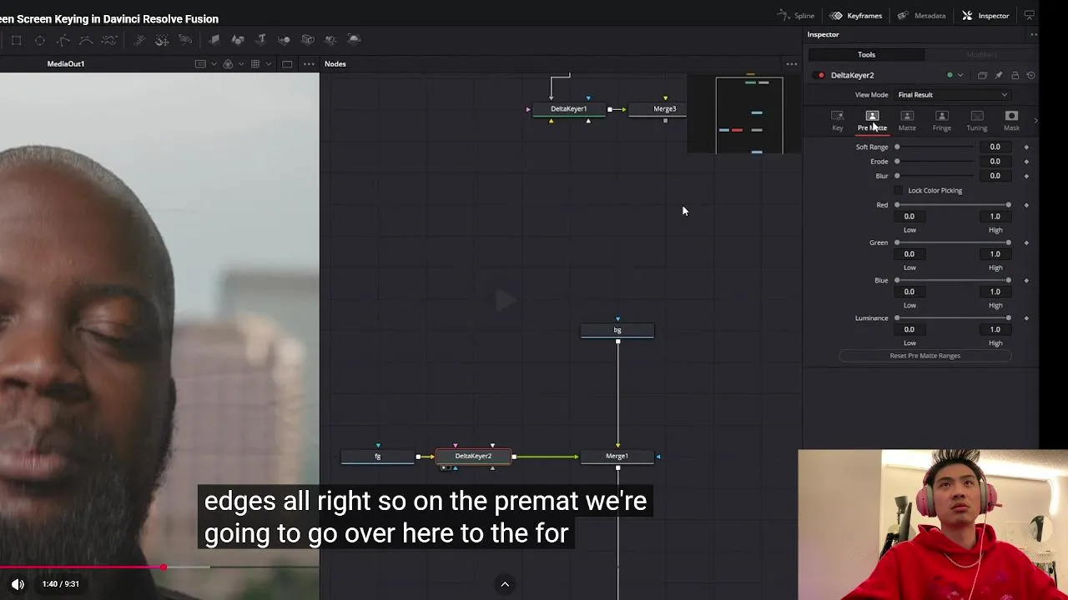Click the versions icon for DeltaKeyer2

(x=982, y=75)
